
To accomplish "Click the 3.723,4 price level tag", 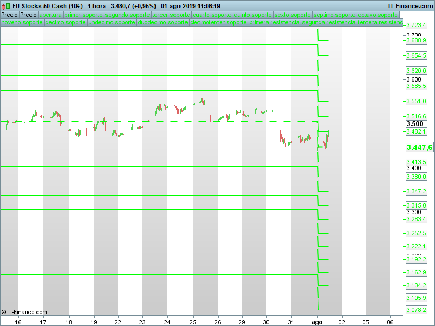I will point(416,25).
